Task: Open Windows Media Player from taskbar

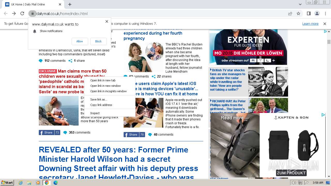Action: point(38,183)
